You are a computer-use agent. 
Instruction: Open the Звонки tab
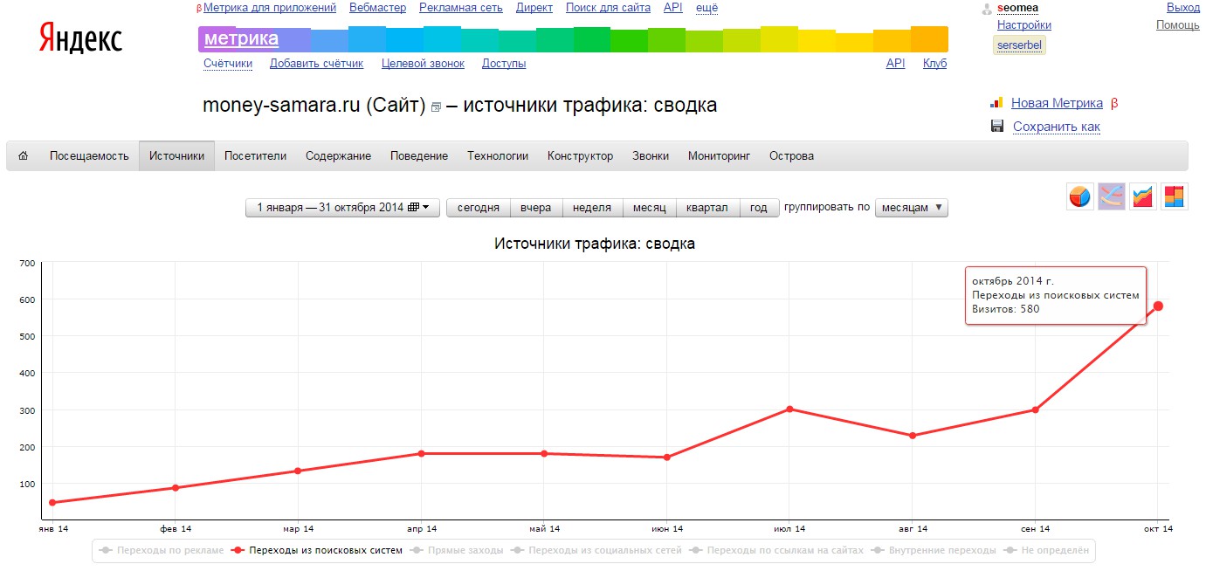tap(651, 156)
